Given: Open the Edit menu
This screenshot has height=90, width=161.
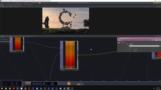Looking at the screenshot, I should (x=5, y=3).
